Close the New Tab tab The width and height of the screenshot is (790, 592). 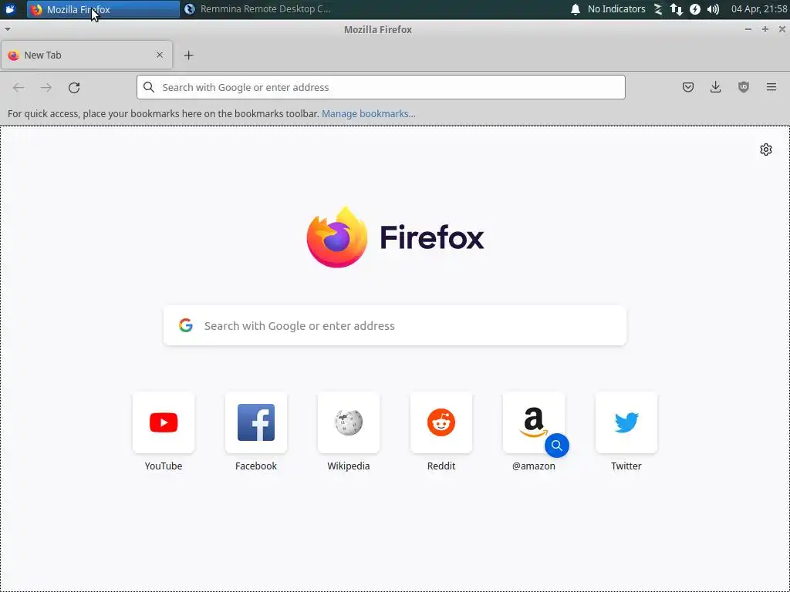160,55
